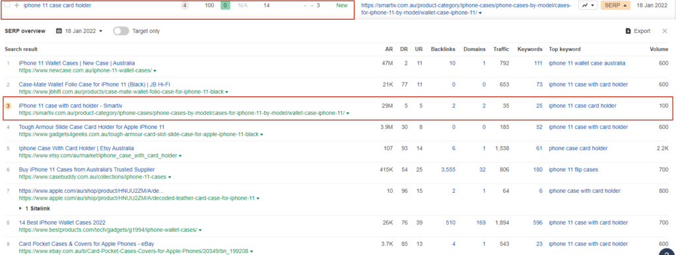
Task: Open the URL caret for casebuddy.com.au result
Action: (x=170, y=177)
